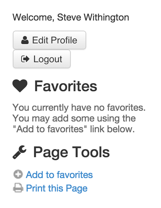Click the words 'link below' in paragraph

(x=112, y=129)
